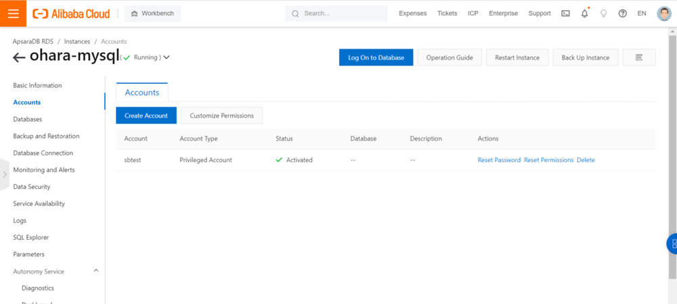Open Cloud Shell terminal icon
Viewport: 677px width, 304px height.
[x=565, y=14]
